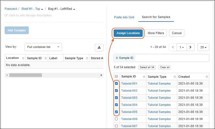Open the Tutorial-003 sample link
This screenshot has height=129, width=215.
129,98
